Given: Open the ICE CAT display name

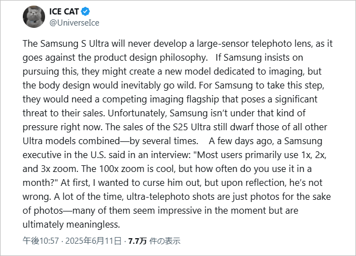Looking at the screenshot, I should (64, 11).
